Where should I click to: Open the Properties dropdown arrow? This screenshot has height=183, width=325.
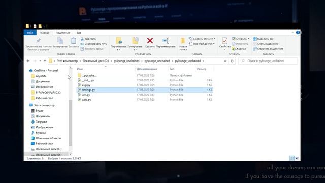click(x=224, y=50)
